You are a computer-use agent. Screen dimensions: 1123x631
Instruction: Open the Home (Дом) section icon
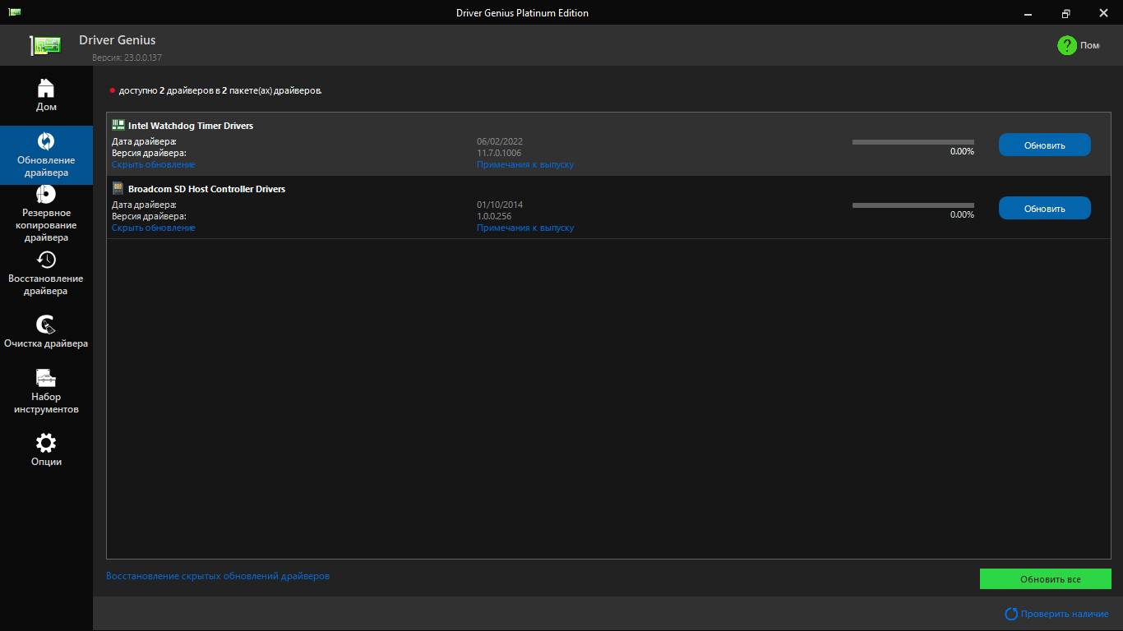pyautogui.click(x=46, y=87)
